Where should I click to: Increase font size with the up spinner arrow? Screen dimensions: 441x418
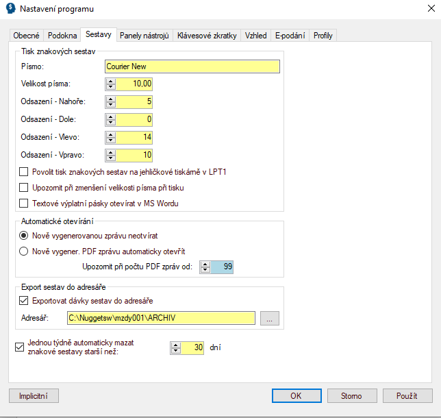[x=110, y=81]
